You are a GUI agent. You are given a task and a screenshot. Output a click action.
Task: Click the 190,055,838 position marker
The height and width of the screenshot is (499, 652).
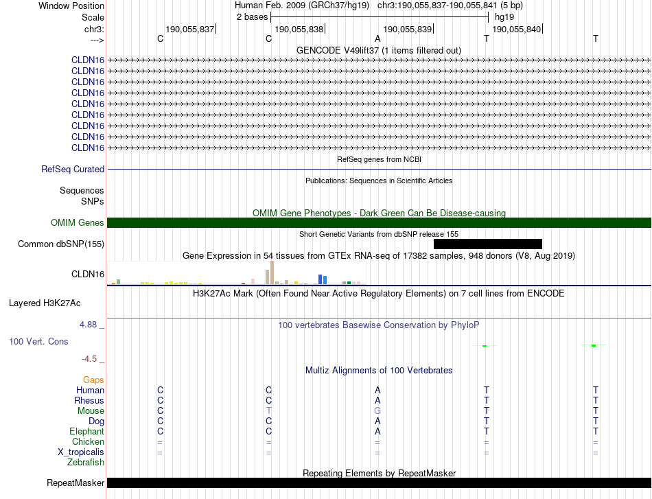pos(300,29)
